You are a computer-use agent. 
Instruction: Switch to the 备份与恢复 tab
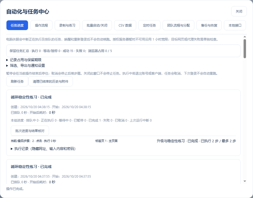pyautogui.click(x=209, y=25)
